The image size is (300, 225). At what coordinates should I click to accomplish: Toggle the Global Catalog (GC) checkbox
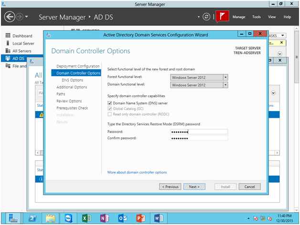pyautogui.click(x=109, y=109)
